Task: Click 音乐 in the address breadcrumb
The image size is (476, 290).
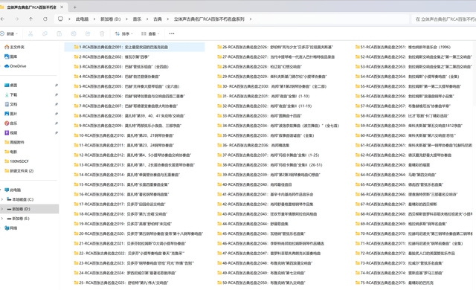Action: pyautogui.click(x=137, y=19)
